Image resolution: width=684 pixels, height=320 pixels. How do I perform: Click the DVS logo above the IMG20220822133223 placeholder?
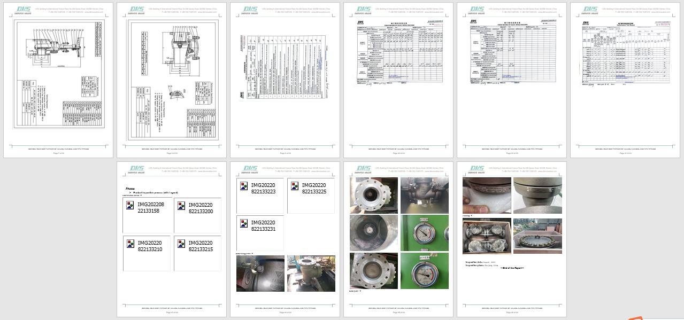tap(250, 169)
